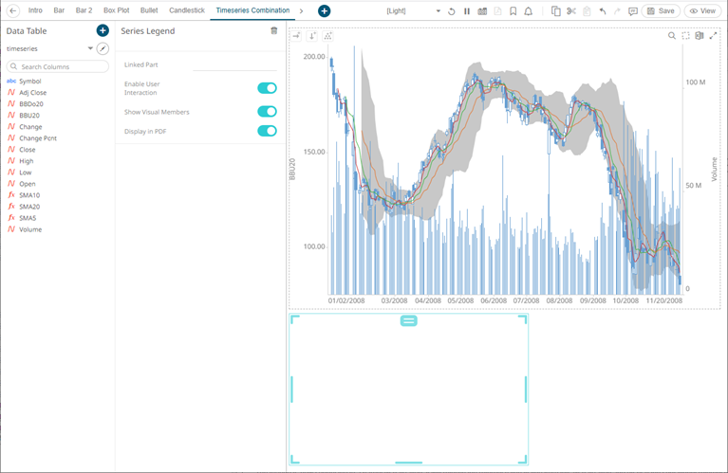
Task: Expand the timeseries data table dropdown
Action: (90, 48)
